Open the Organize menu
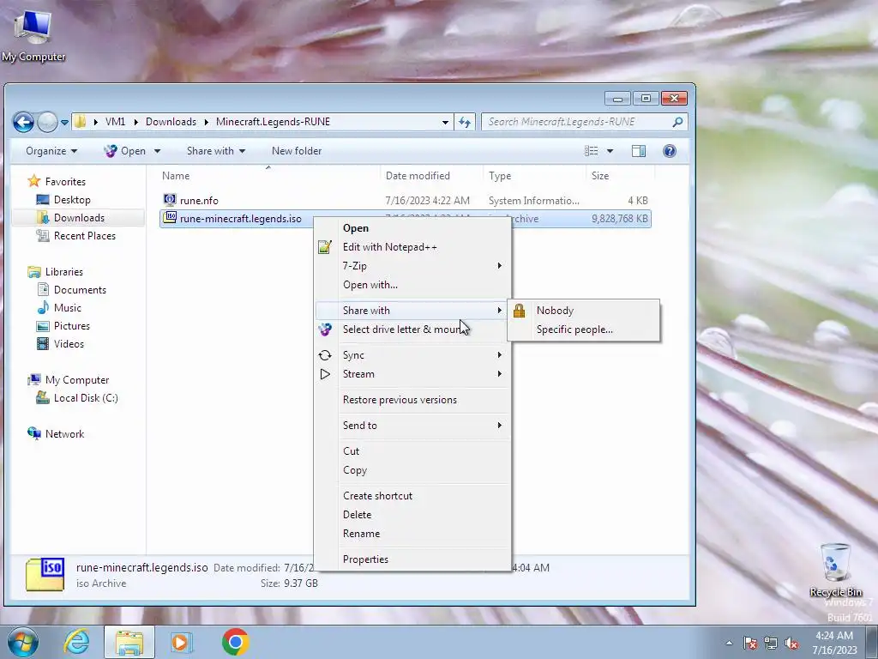 click(x=51, y=151)
